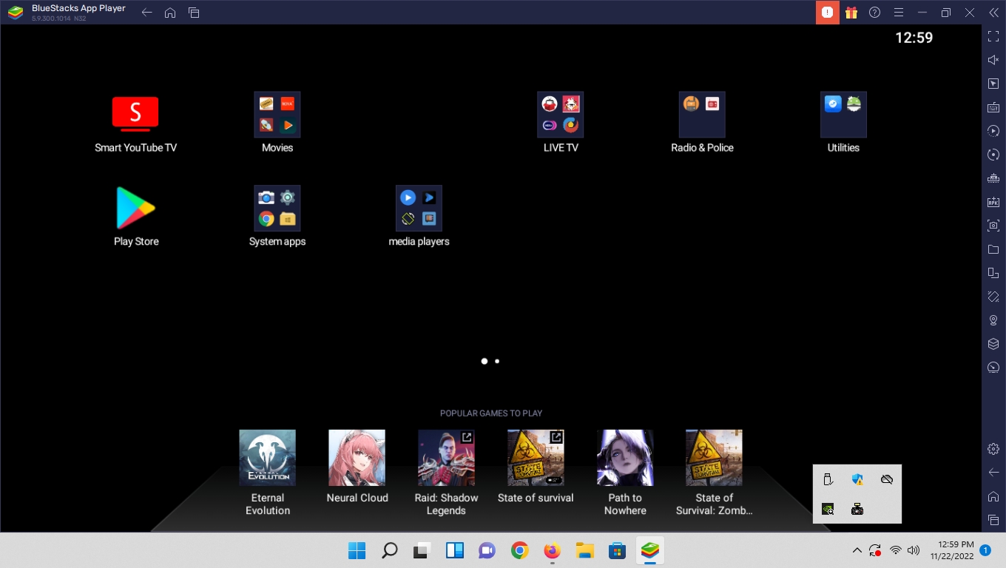The width and height of the screenshot is (1006, 568).
Task: Open the Windows Start menu
Action: coord(357,550)
